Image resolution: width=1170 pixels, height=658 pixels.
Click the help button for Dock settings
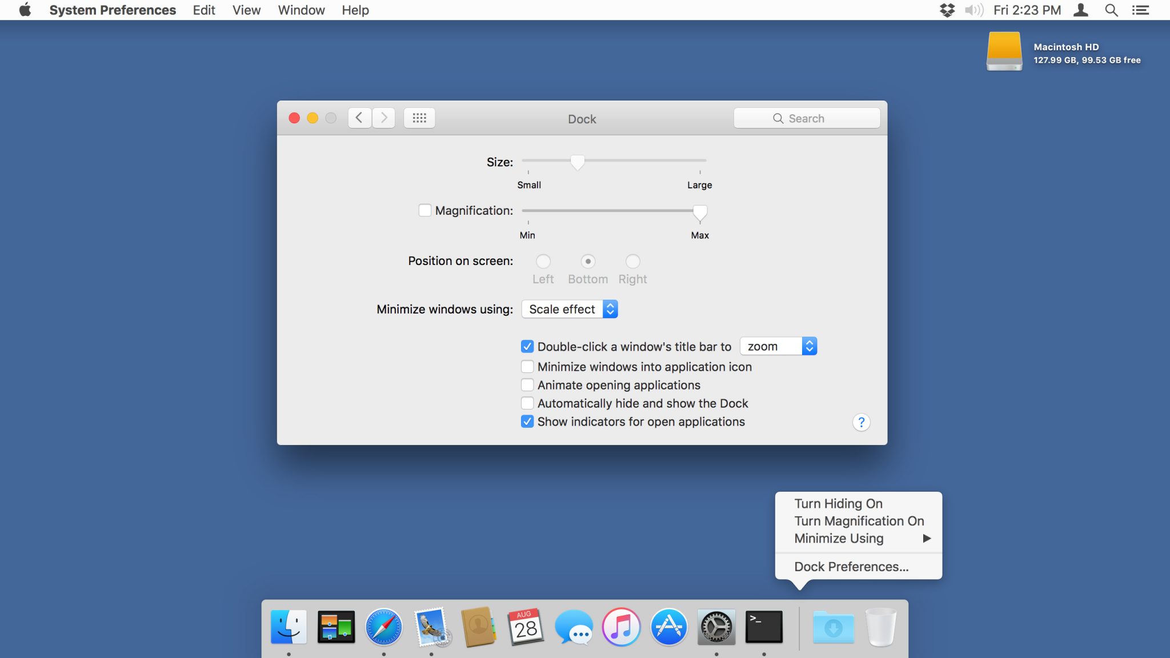pos(862,422)
